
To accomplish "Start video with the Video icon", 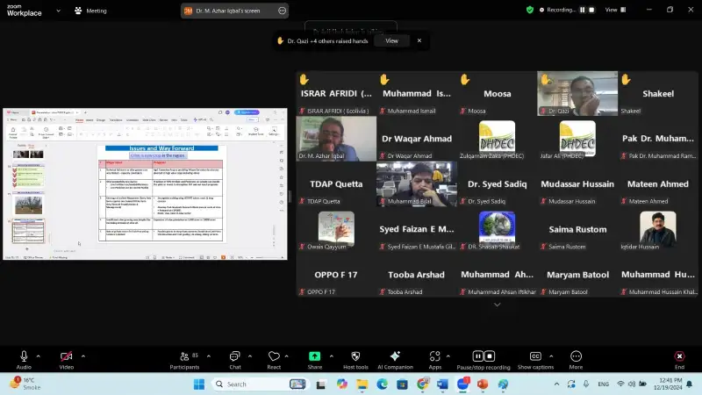I will pos(67,360).
